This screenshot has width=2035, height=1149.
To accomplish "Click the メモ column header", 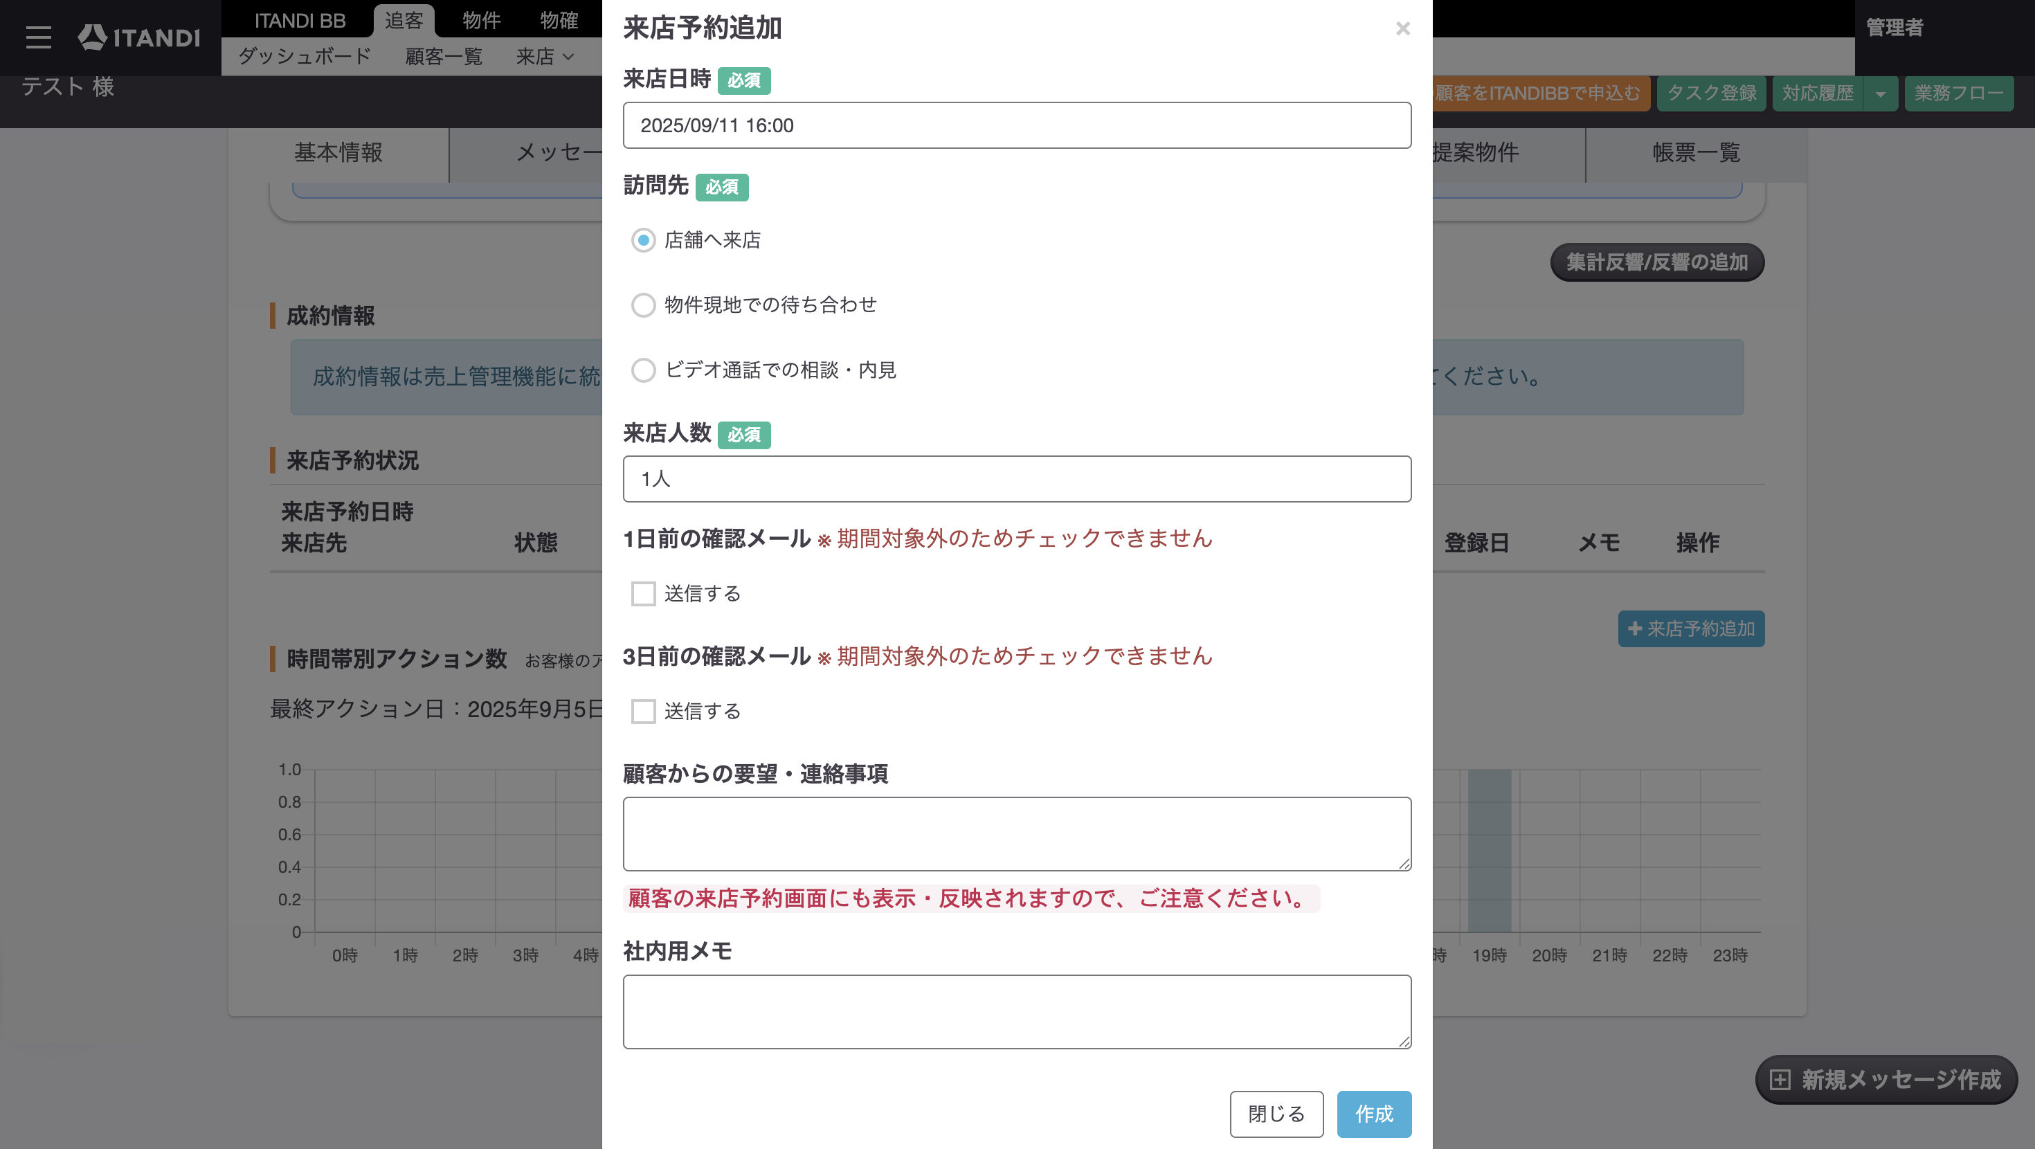I will [x=1598, y=543].
